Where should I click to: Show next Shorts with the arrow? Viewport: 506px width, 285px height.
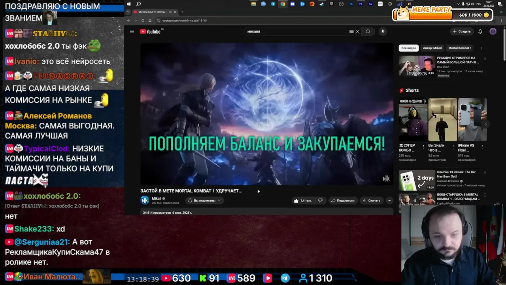(485, 124)
